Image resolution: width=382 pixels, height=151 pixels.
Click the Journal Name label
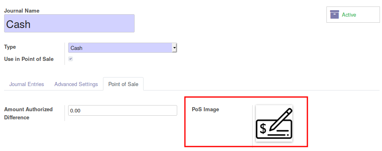[21, 11]
